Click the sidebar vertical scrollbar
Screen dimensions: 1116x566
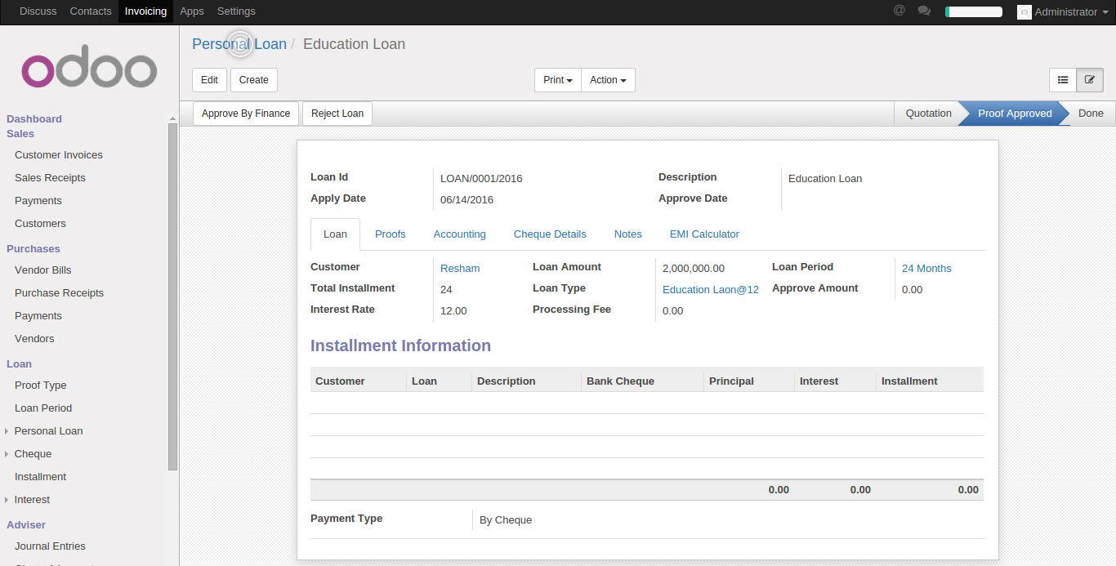tap(172, 296)
